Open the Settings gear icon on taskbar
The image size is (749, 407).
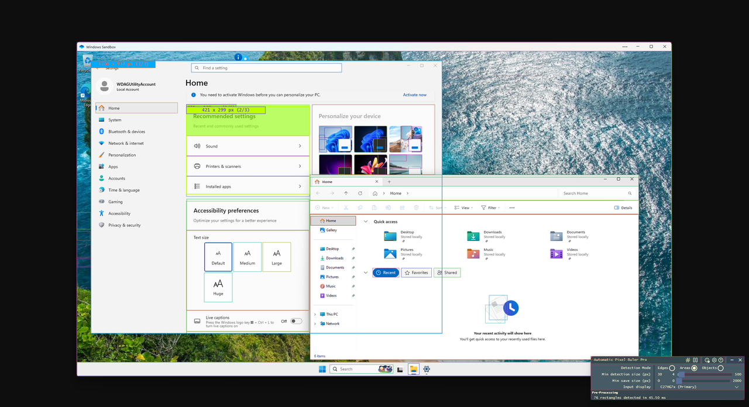pos(427,369)
